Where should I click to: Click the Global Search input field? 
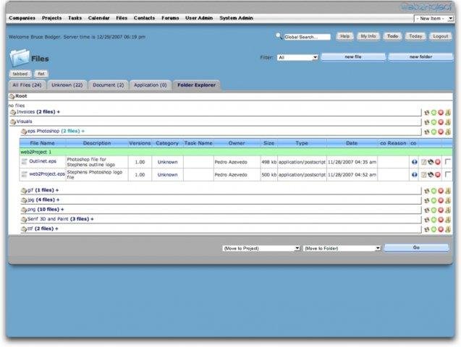(x=306, y=36)
